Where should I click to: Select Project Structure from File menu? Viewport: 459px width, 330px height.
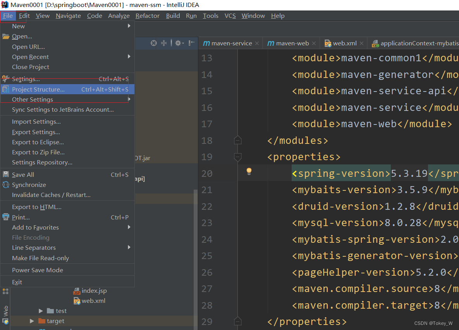pyautogui.click(x=38, y=89)
